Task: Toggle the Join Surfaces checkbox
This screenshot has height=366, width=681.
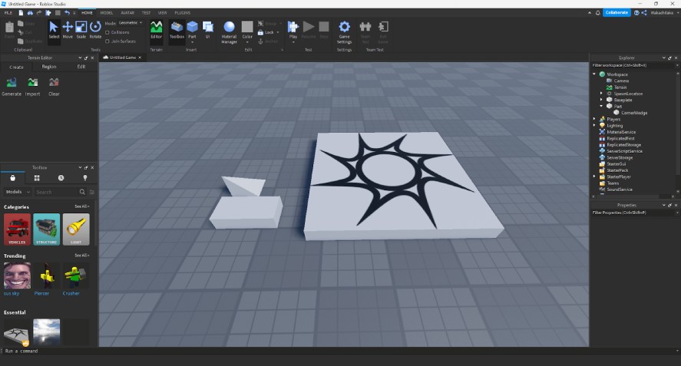Action: click(107, 41)
